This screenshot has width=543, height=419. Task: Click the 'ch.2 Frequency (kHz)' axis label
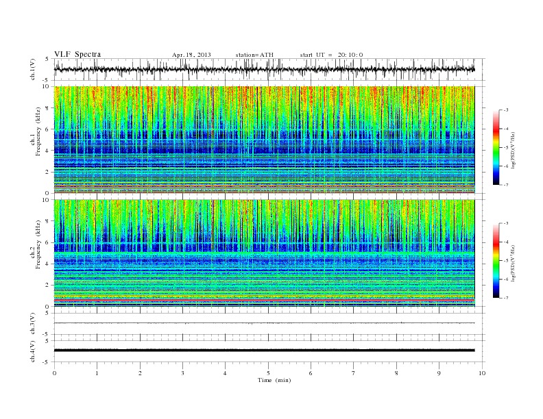pyautogui.click(x=36, y=244)
